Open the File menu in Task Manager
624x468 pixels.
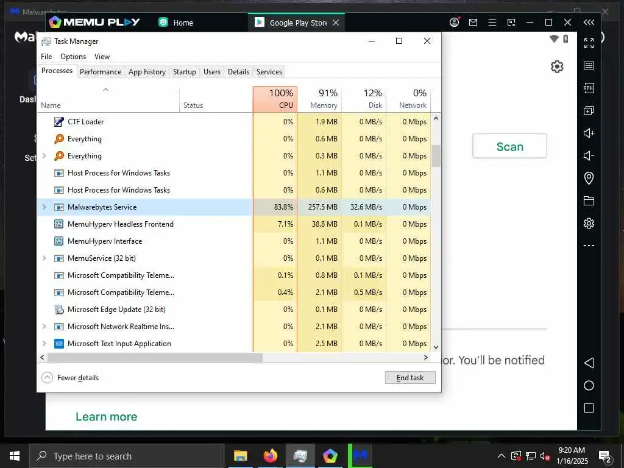[46, 57]
